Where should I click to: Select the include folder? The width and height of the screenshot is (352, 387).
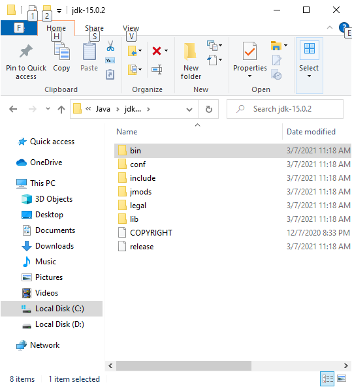tap(232, 178)
